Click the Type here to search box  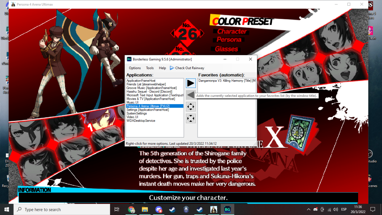pos(62,210)
